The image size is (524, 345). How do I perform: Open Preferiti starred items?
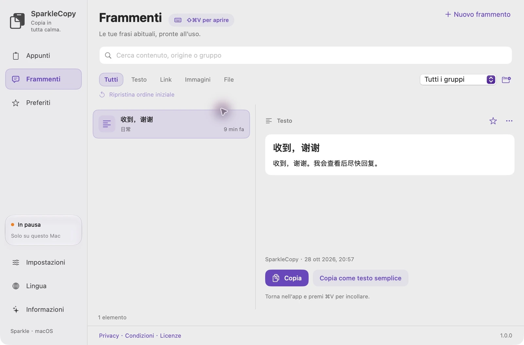coord(43,103)
